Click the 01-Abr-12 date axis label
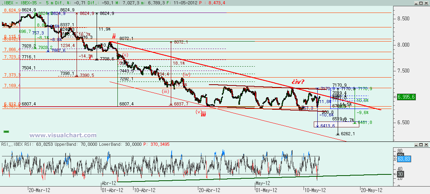 coord(112,190)
